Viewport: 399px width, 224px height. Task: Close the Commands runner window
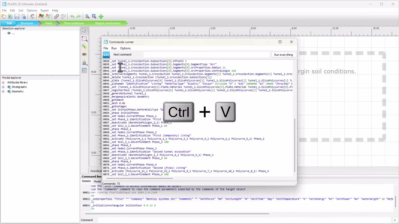coord(291,42)
